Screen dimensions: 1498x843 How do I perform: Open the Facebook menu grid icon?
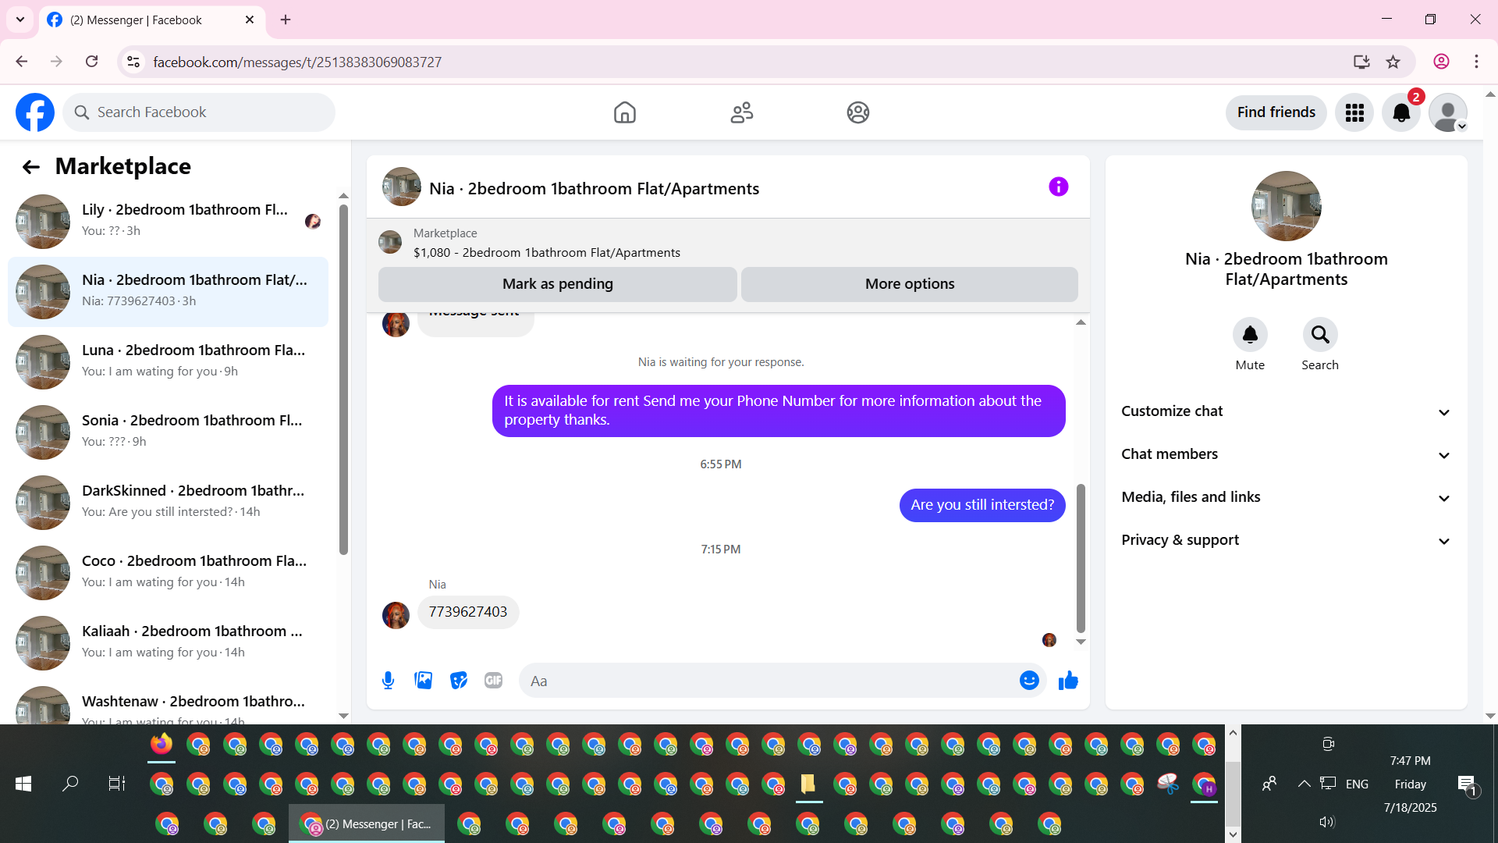(1354, 112)
